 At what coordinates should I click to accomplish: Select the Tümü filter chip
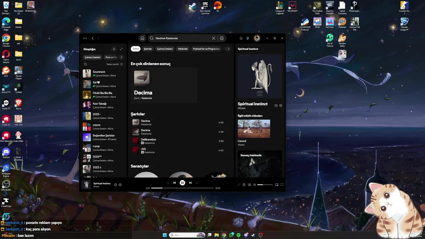pos(135,49)
